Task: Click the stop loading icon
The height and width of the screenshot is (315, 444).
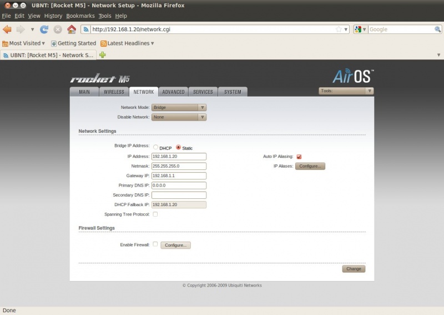Action: point(58,29)
